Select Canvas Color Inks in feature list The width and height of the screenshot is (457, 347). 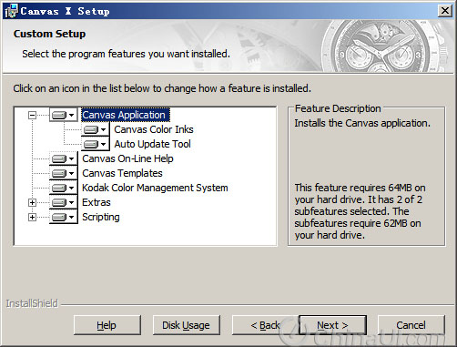pyautogui.click(x=154, y=129)
